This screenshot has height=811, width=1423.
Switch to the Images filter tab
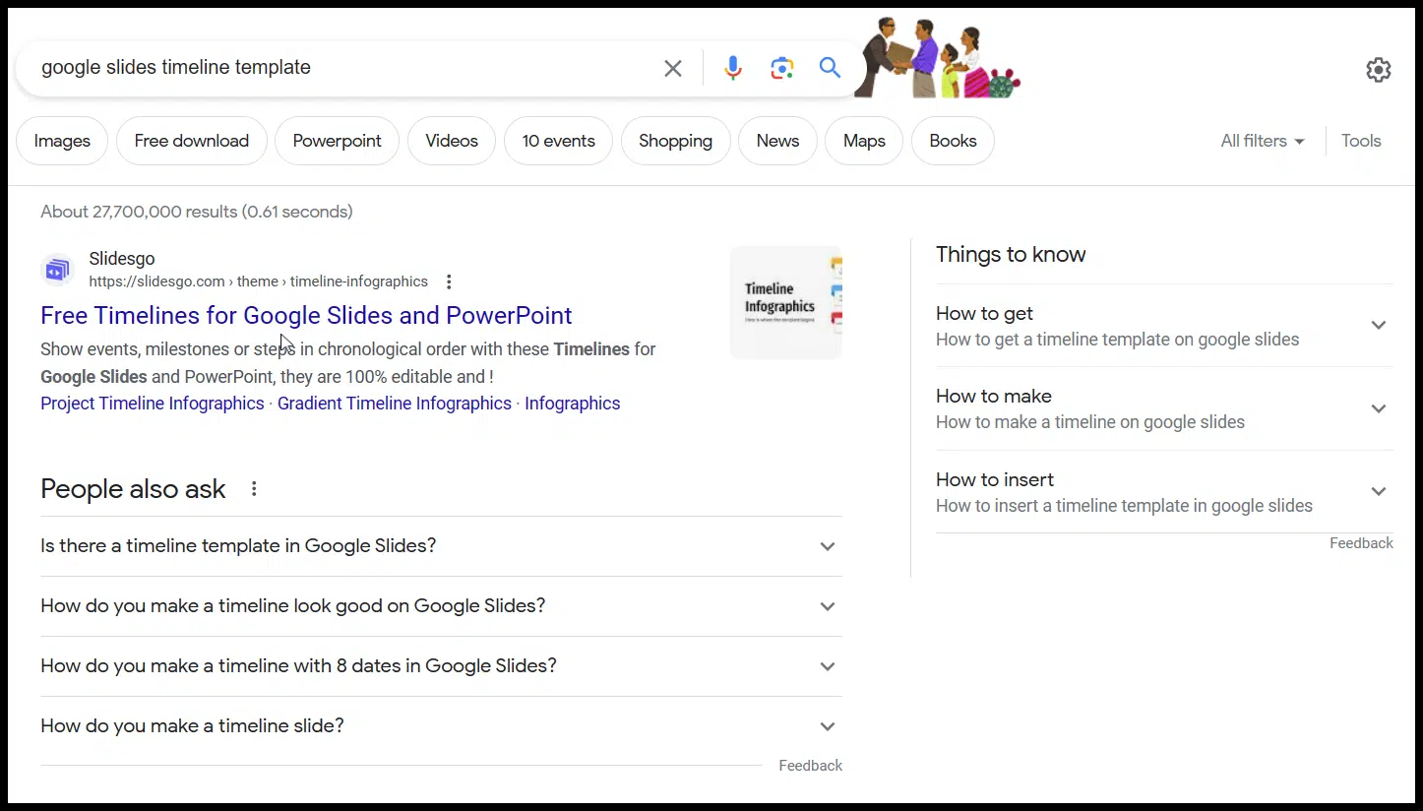coord(62,141)
